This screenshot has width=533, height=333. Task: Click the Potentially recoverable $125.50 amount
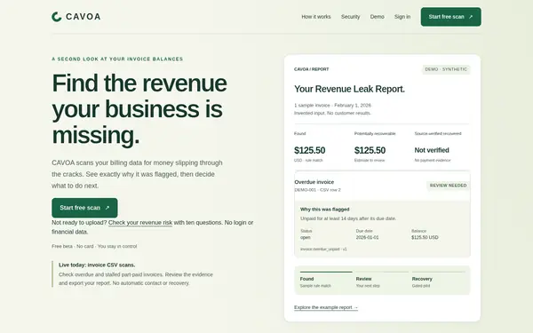pyautogui.click(x=370, y=150)
